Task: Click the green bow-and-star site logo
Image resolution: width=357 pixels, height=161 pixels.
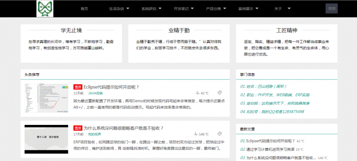Action: coord(45,8)
